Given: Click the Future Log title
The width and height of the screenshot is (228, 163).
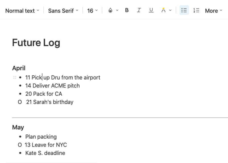Looking at the screenshot, I should pyautogui.click(x=36, y=43).
